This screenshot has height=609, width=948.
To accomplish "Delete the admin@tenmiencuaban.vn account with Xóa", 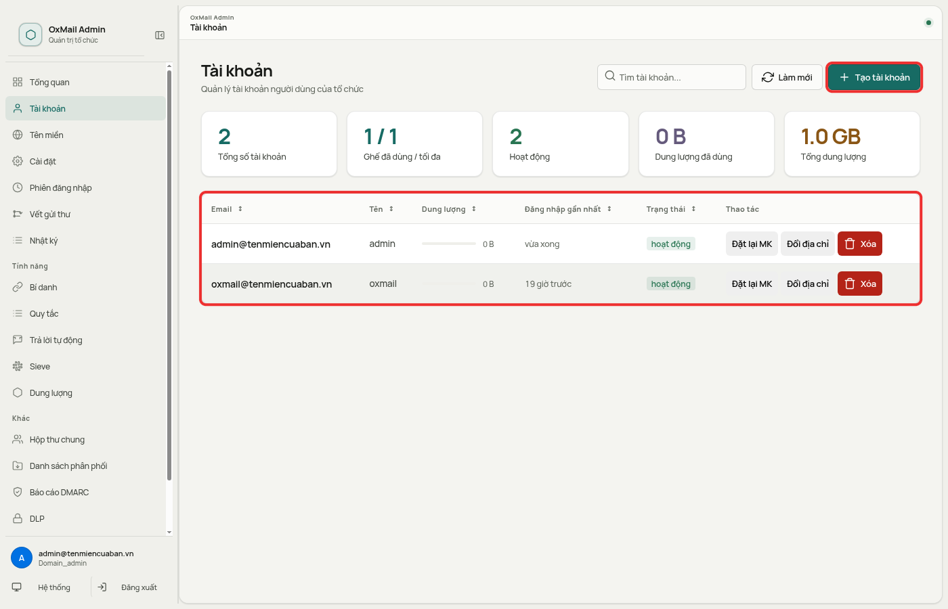I will (x=860, y=244).
